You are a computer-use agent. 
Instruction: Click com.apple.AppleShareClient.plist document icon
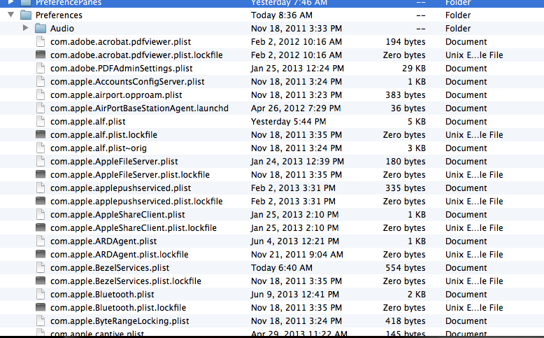(x=41, y=214)
